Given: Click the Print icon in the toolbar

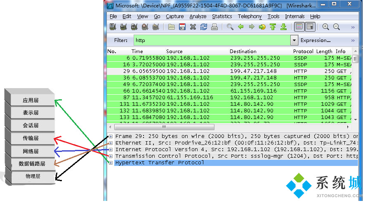Looking at the screenshot, I should coord(214,27).
